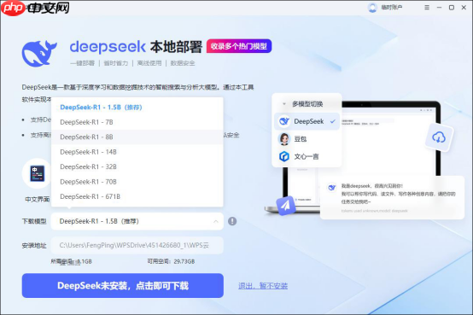
Task: Choose the DeepSeek-R1 - 7B model
Action: [x=137, y=122]
